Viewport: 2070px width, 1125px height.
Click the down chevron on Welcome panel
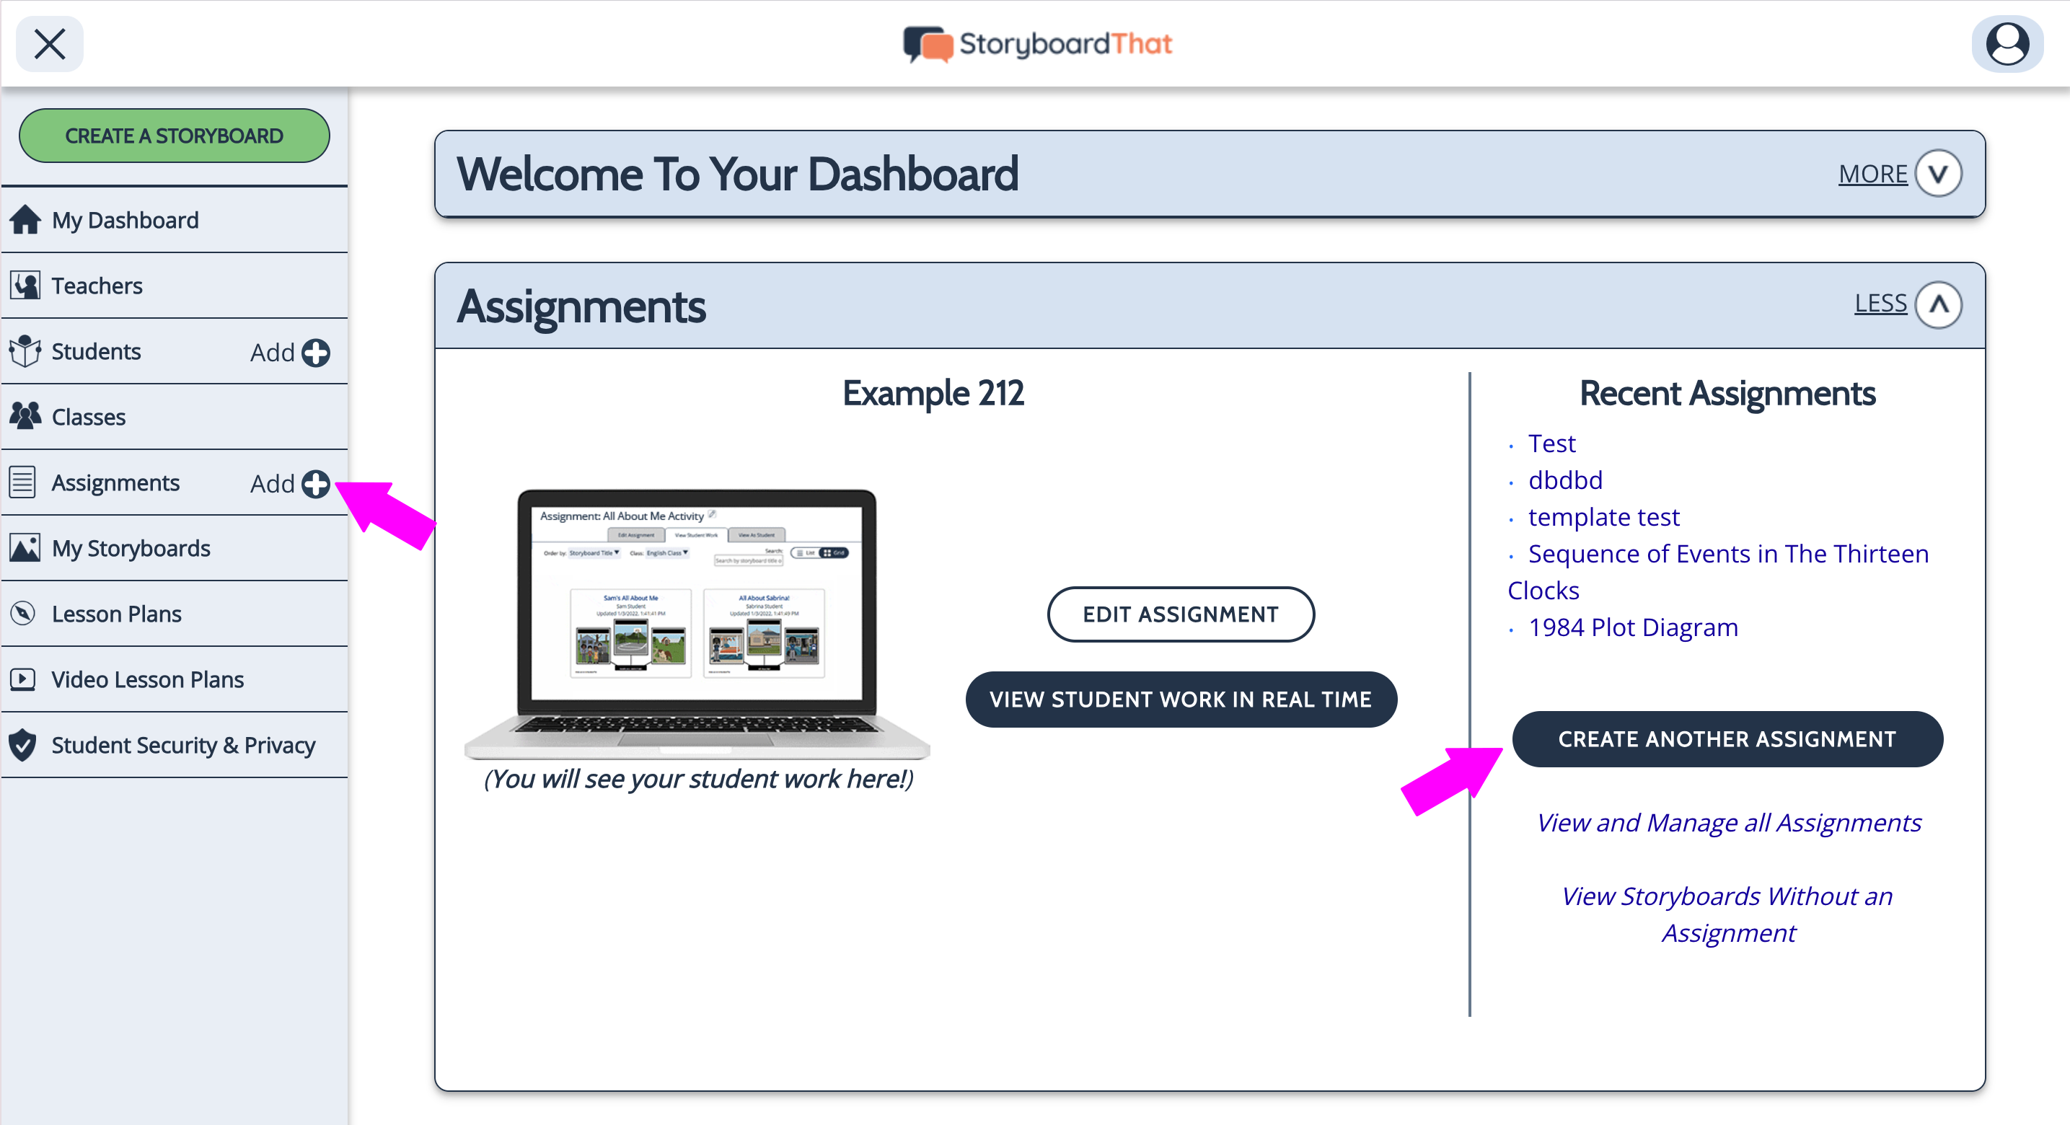coord(1938,174)
